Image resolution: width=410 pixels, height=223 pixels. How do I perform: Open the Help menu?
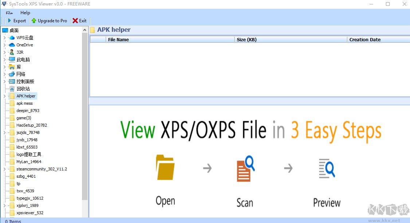point(25,12)
